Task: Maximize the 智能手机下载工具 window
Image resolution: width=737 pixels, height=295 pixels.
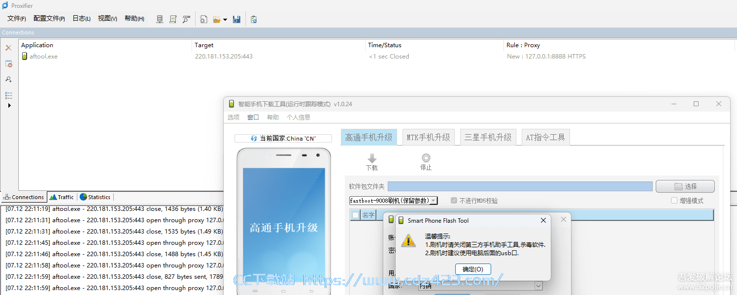Action: (696, 104)
